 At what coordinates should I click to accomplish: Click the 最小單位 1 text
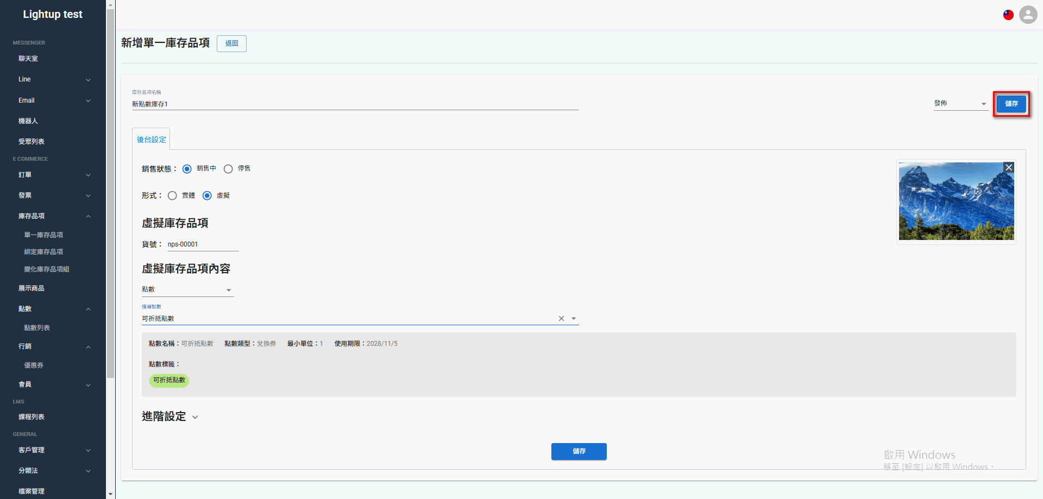(305, 344)
